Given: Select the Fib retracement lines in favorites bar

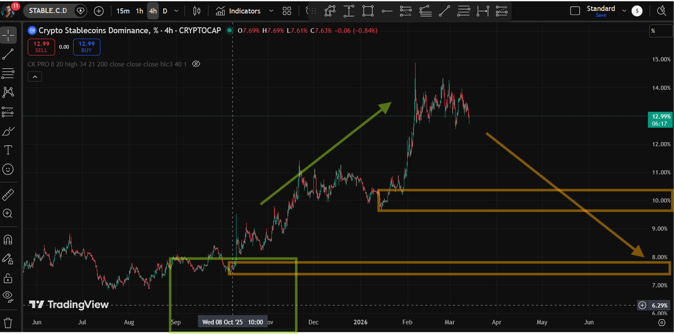Looking at the screenshot, I should coord(463,11).
